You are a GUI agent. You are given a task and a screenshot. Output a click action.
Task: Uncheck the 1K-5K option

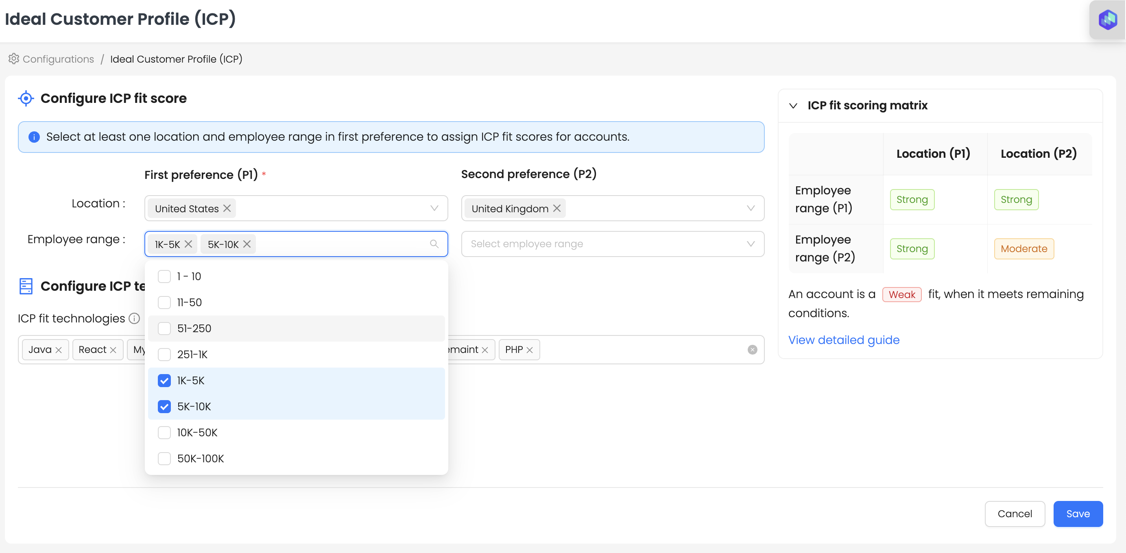pyautogui.click(x=164, y=381)
